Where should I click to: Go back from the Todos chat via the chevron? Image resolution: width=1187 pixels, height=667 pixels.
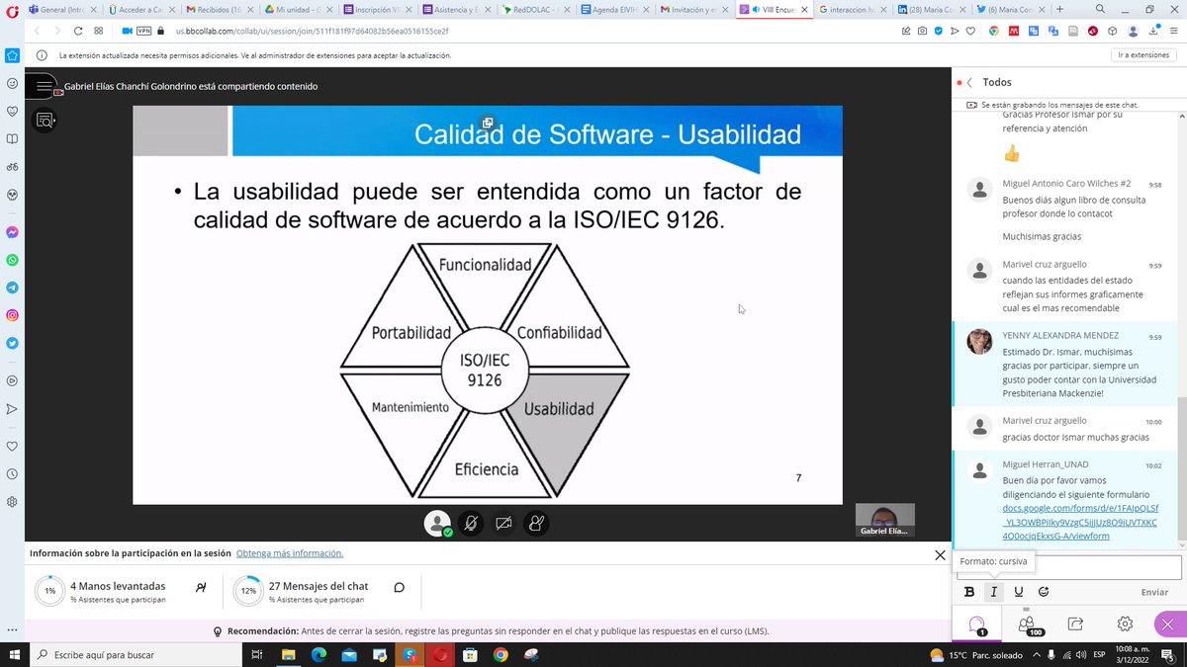pyautogui.click(x=970, y=83)
